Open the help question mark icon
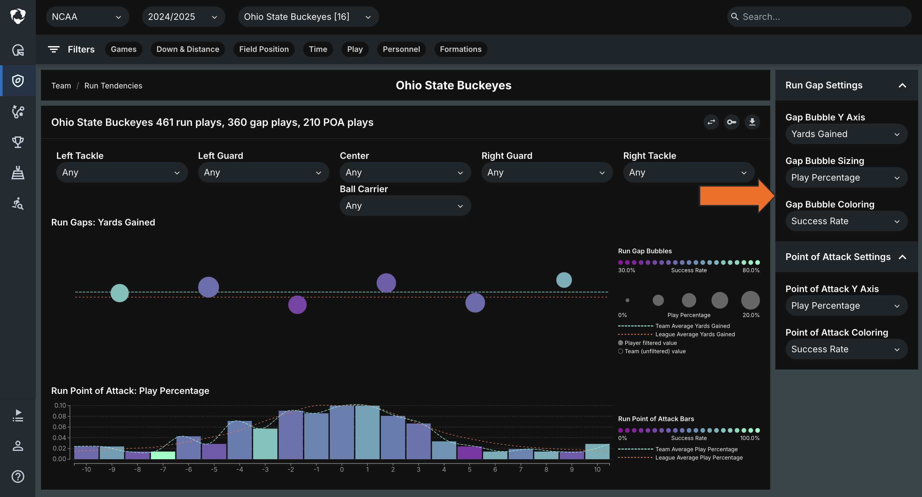The height and width of the screenshot is (497, 922). point(18,477)
